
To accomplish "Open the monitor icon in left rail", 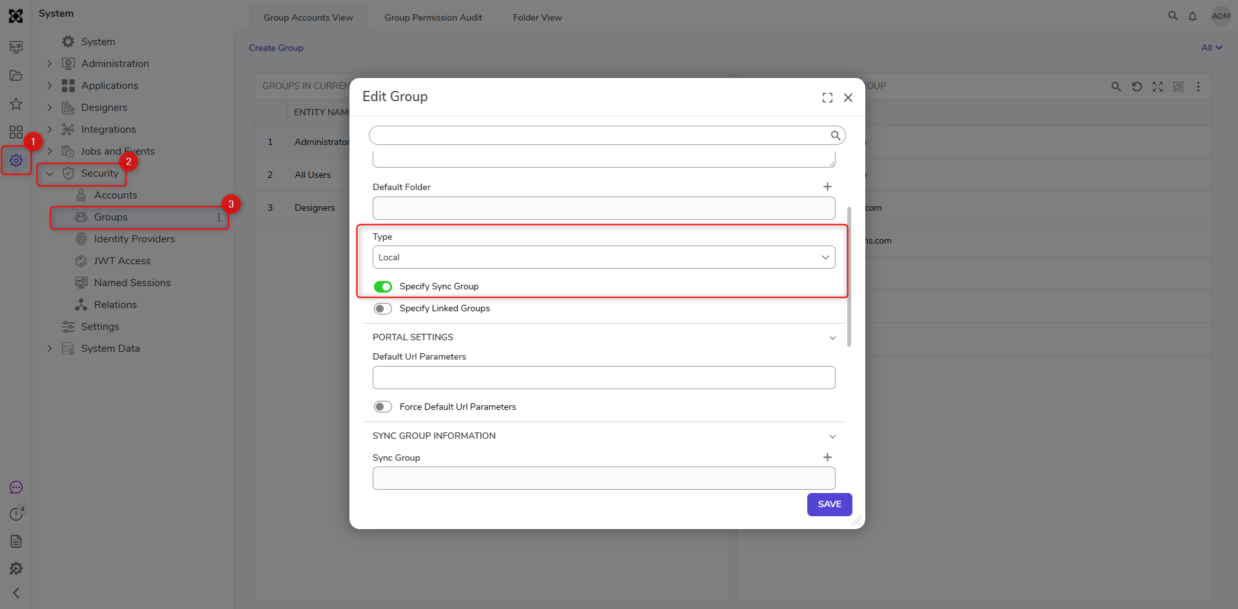I will (x=16, y=47).
